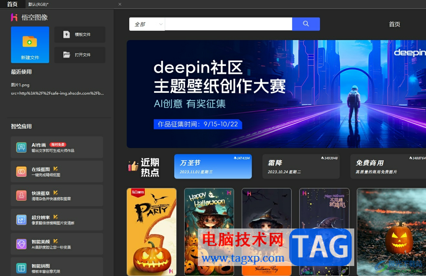Image resolution: width=426 pixels, height=276 pixels.
Task: Switch to the 首页 tab
Action: pos(12,4)
